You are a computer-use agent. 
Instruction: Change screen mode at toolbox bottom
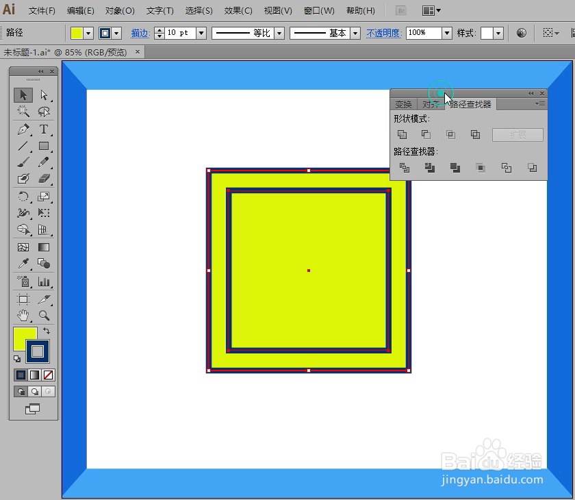point(32,409)
